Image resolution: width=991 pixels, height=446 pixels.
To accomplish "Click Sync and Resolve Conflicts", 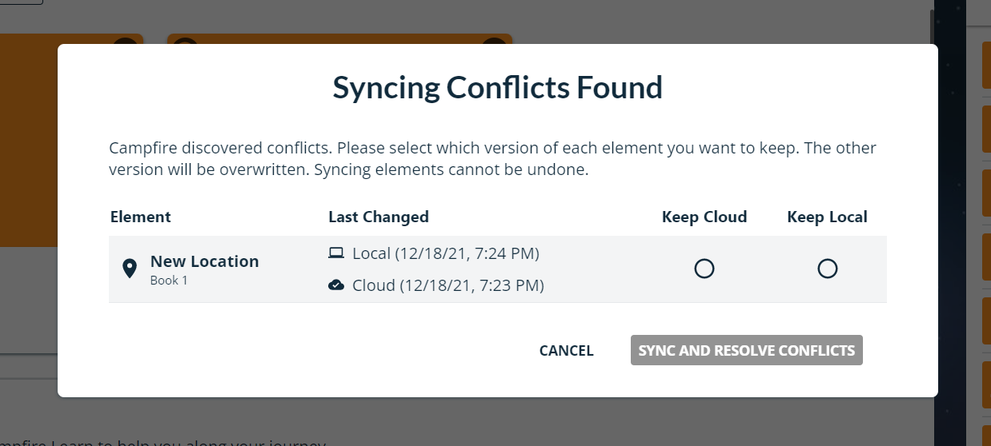I will pyautogui.click(x=746, y=350).
